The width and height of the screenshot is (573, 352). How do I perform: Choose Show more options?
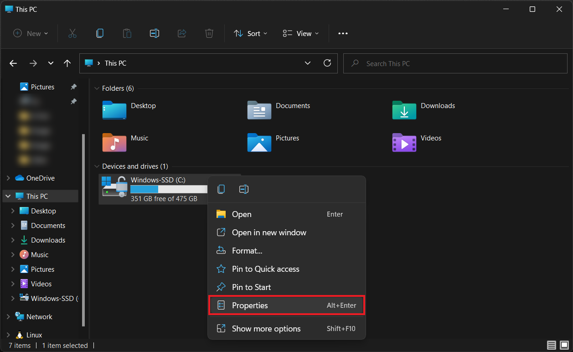tap(287, 329)
